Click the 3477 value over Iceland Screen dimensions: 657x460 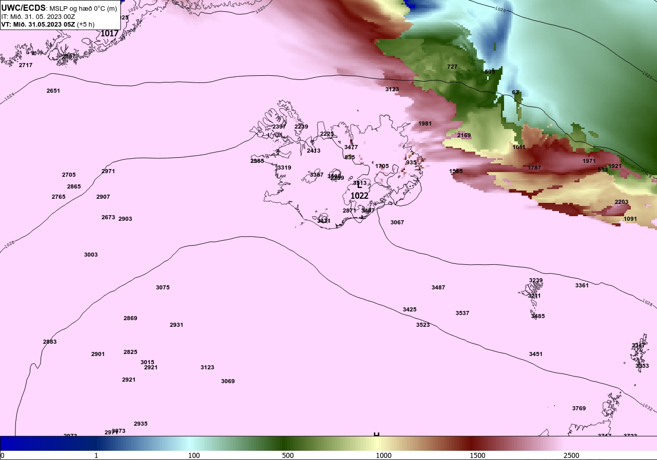[351, 147]
